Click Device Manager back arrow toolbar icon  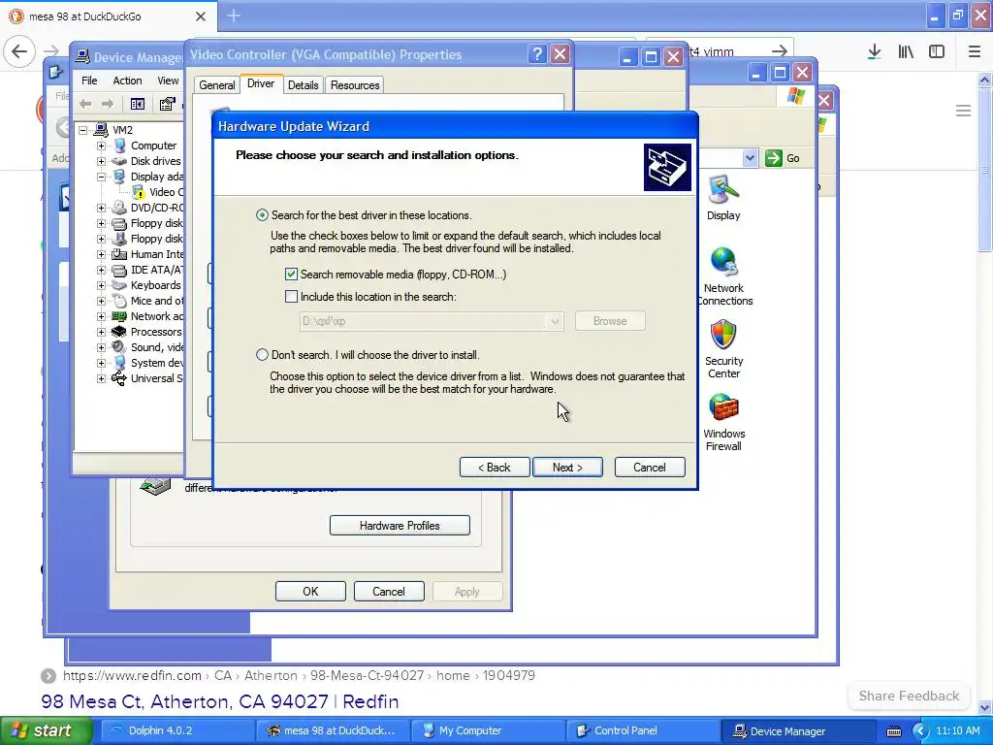[x=85, y=104]
